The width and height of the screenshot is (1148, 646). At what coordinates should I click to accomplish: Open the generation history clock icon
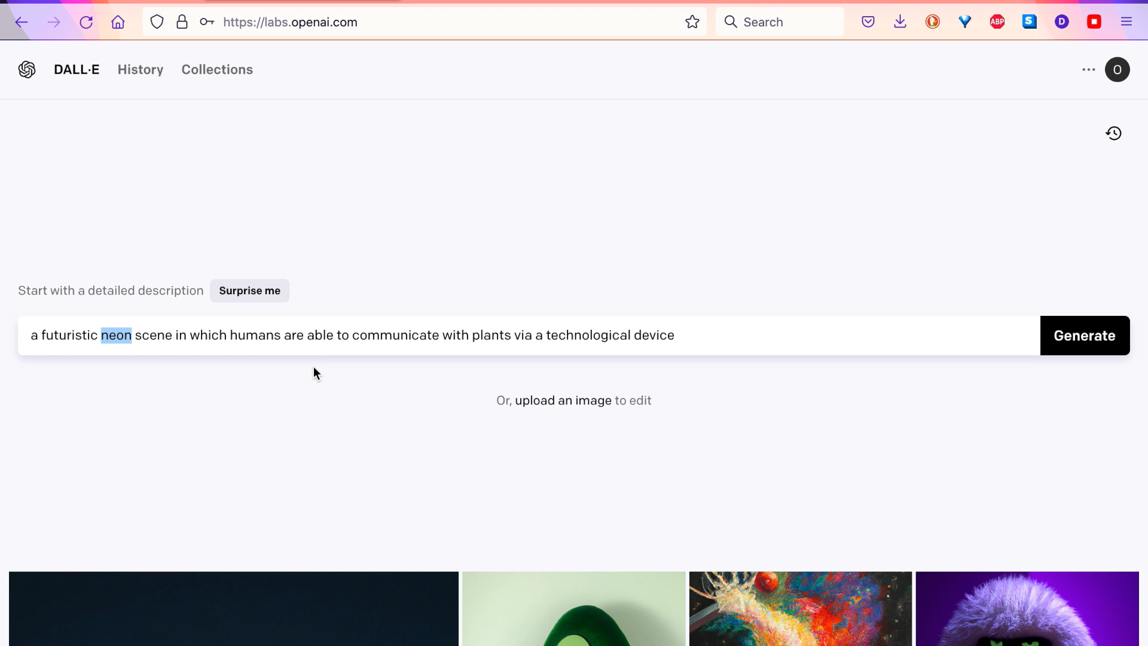pyautogui.click(x=1113, y=133)
